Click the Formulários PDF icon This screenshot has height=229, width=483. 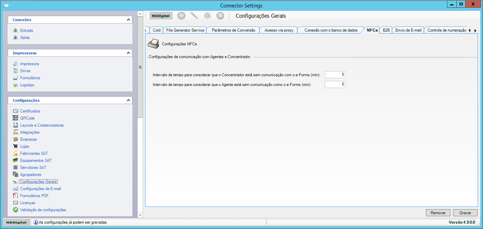pyautogui.click(x=15, y=196)
